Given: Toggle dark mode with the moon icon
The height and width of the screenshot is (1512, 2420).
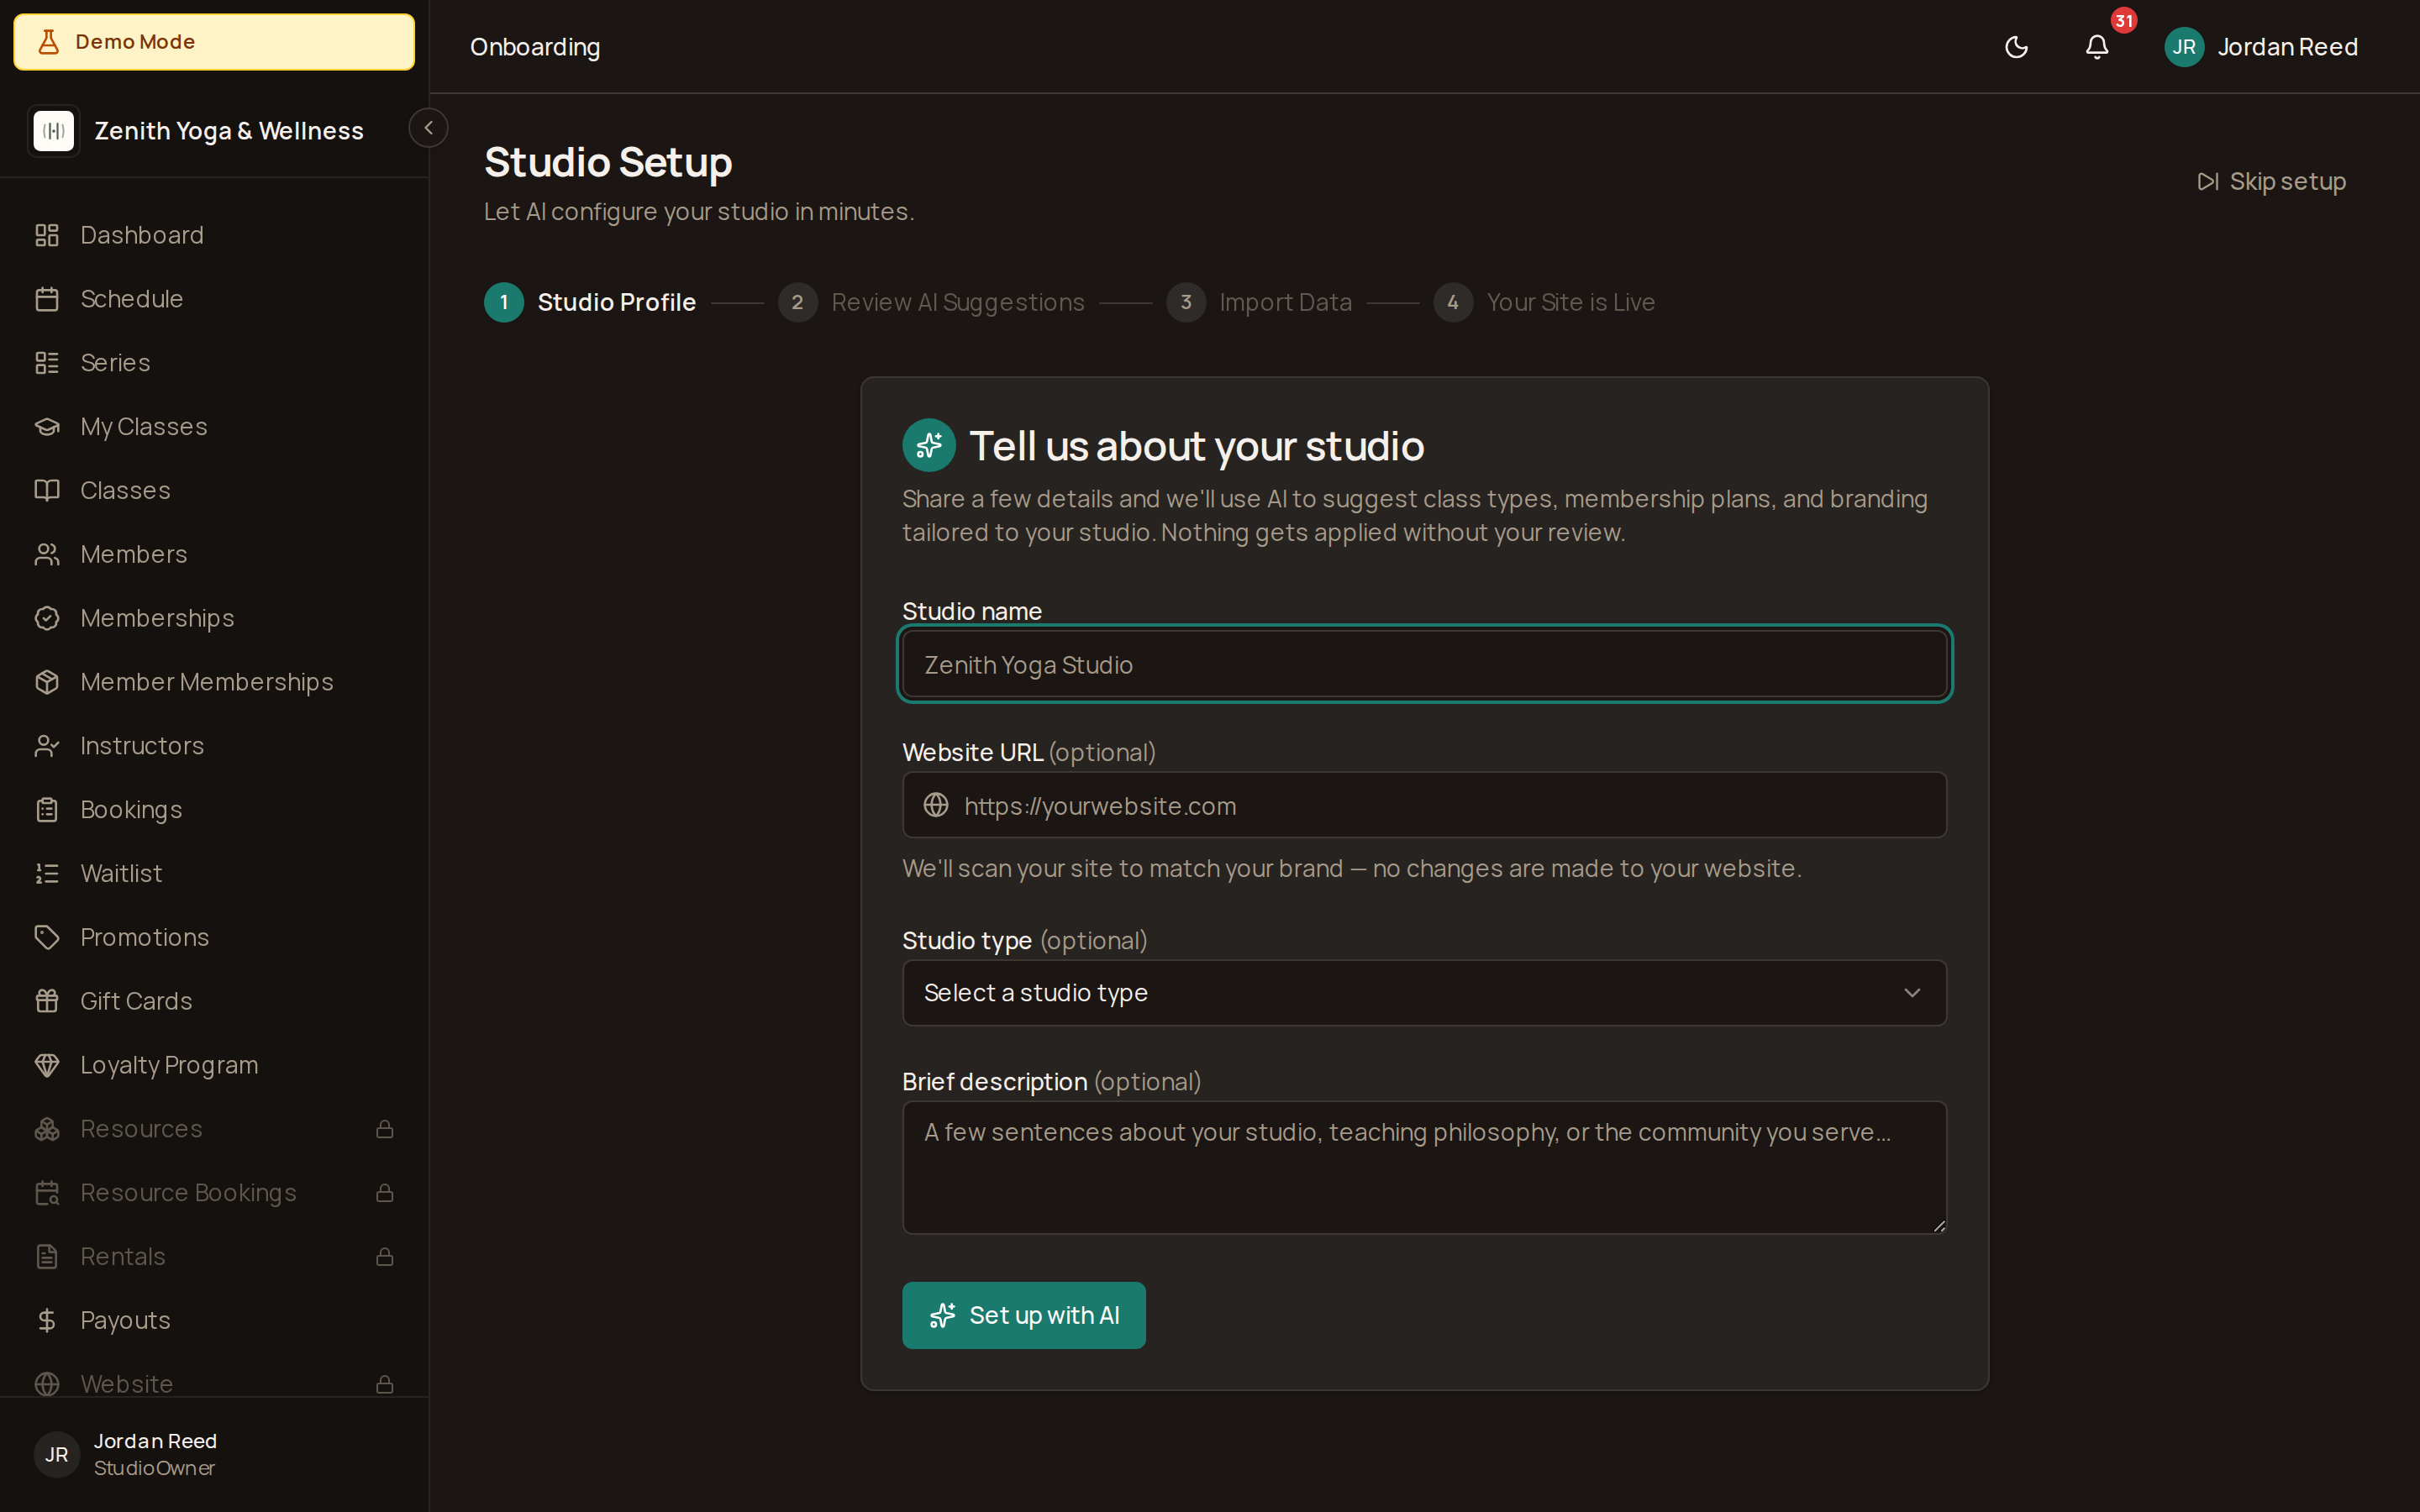Looking at the screenshot, I should point(2017,47).
